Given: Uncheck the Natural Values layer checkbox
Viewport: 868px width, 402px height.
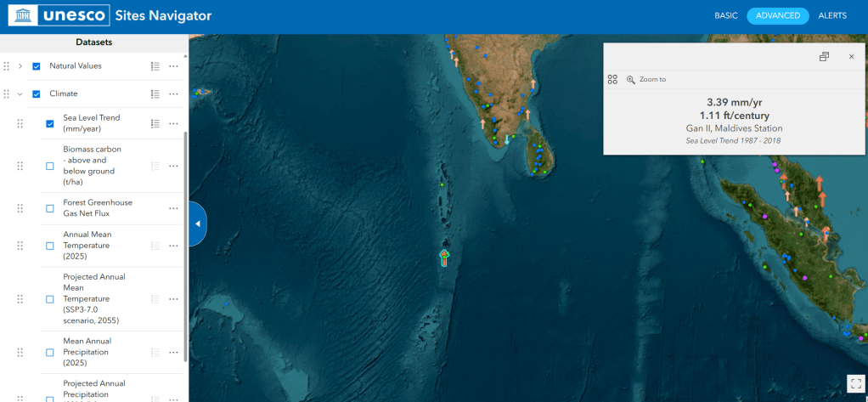Looking at the screenshot, I should tap(37, 66).
